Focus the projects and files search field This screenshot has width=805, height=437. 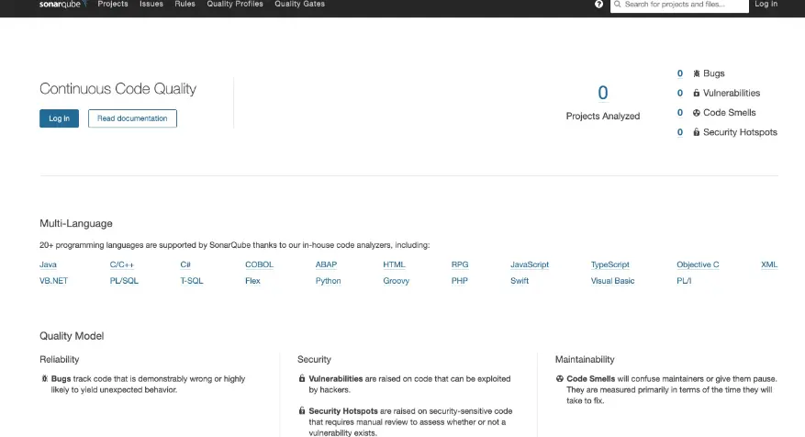679,5
